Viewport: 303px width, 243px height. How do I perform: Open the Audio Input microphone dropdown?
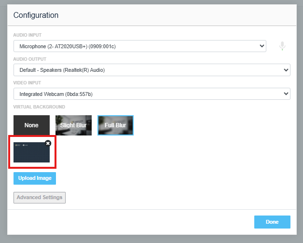[140, 46]
